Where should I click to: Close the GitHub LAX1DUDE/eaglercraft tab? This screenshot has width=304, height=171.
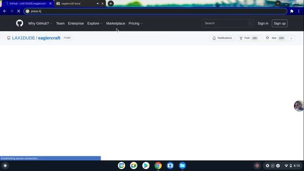tap(50, 3)
